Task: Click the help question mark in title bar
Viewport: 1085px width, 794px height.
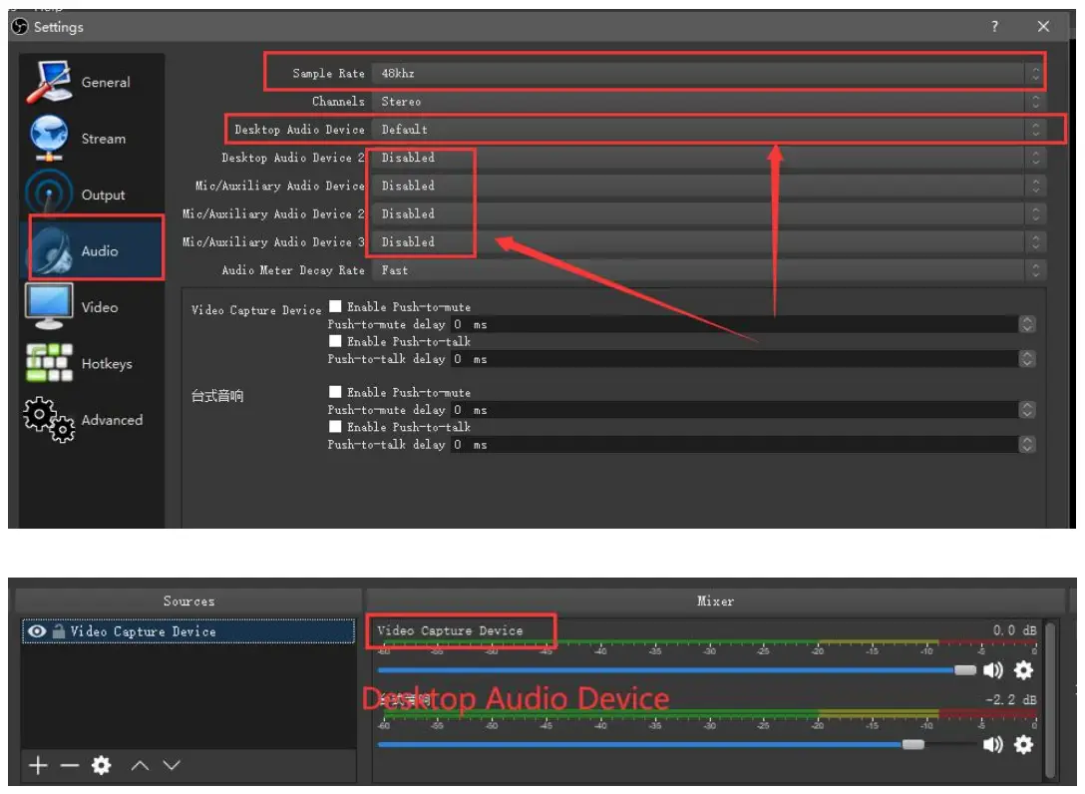Action: click(x=994, y=26)
